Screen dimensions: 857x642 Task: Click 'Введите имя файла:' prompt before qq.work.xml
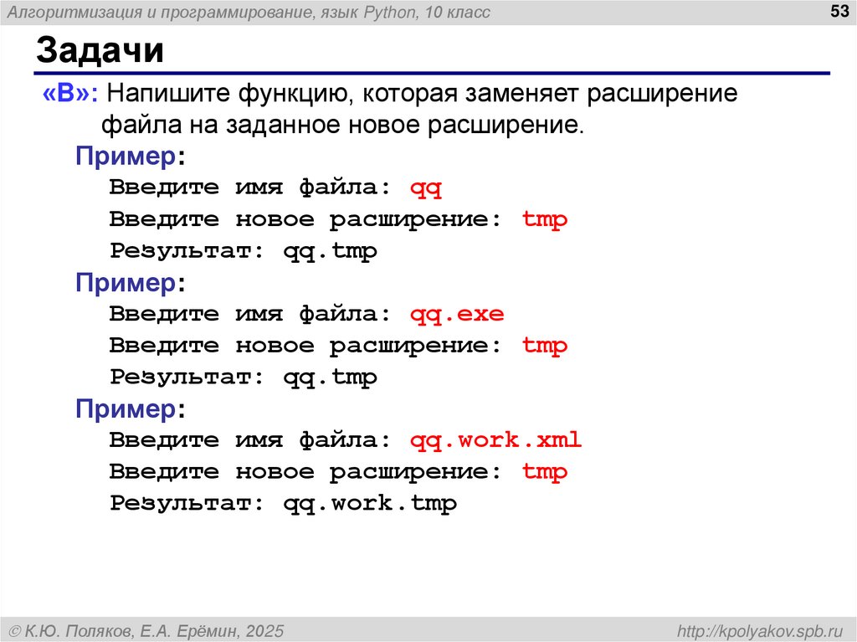pos(250,439)
